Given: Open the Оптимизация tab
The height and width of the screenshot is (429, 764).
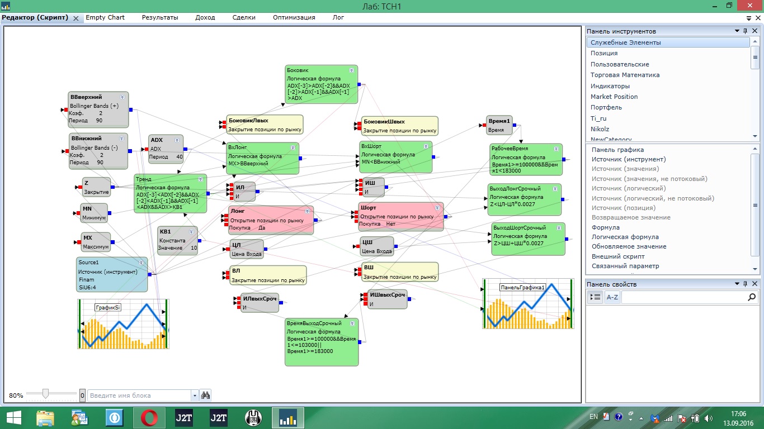Looking at the screenshot, I should point(294,17).
